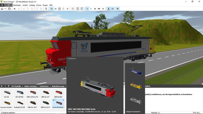Expand the arrow after Online-Katalog breadcrumb

(x=38, y=86)
